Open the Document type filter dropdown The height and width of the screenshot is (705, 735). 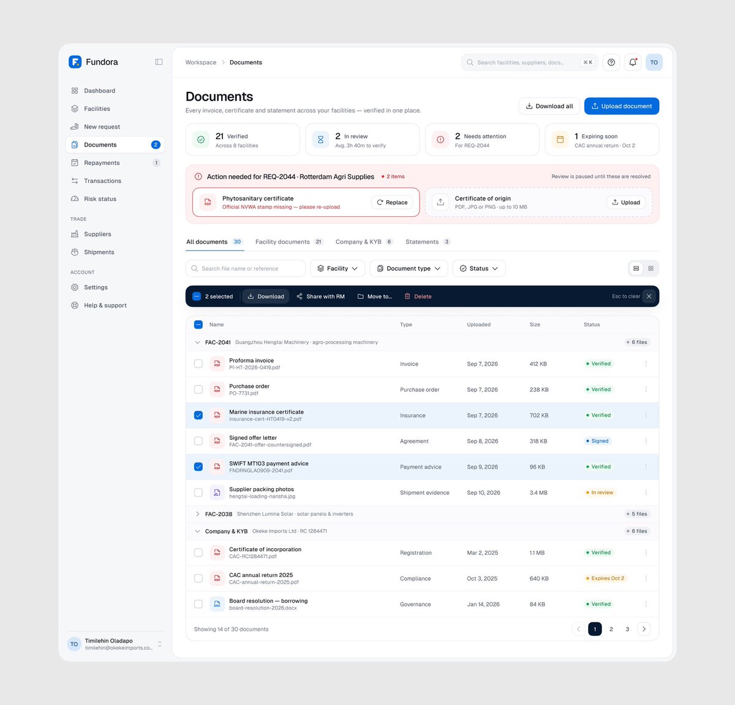pos(409,268)
